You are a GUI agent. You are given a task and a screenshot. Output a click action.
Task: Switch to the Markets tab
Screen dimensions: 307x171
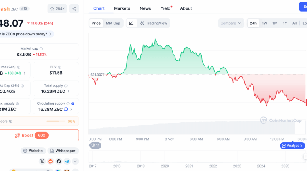(122, 8)
